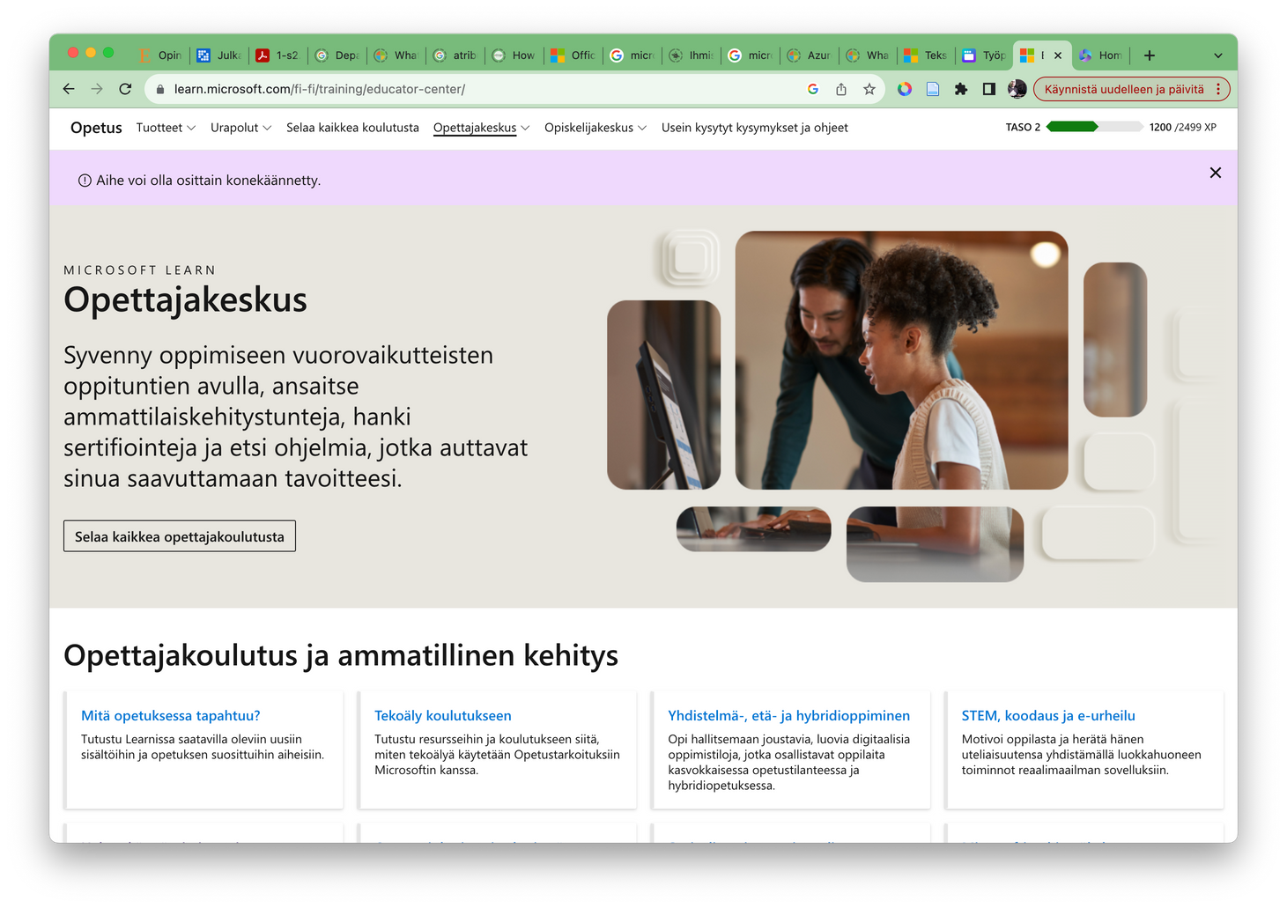The height and width of the screenshot is (908, 1287).
Task: Close the active Microsoft Learn tab
Action: 1058,55
